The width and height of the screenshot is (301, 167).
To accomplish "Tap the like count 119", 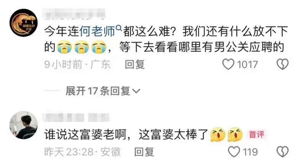I will coord(250,152).
